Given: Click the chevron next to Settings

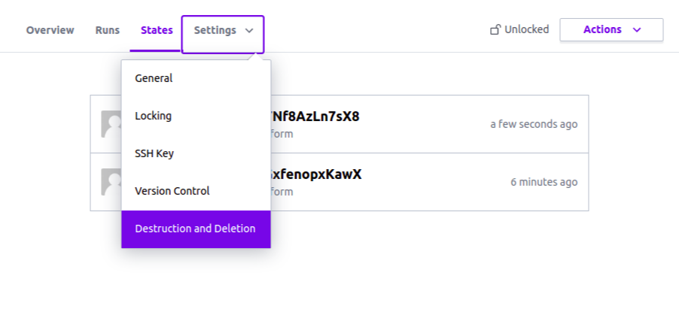Looking at the screenshot, I should coord(249,31).
